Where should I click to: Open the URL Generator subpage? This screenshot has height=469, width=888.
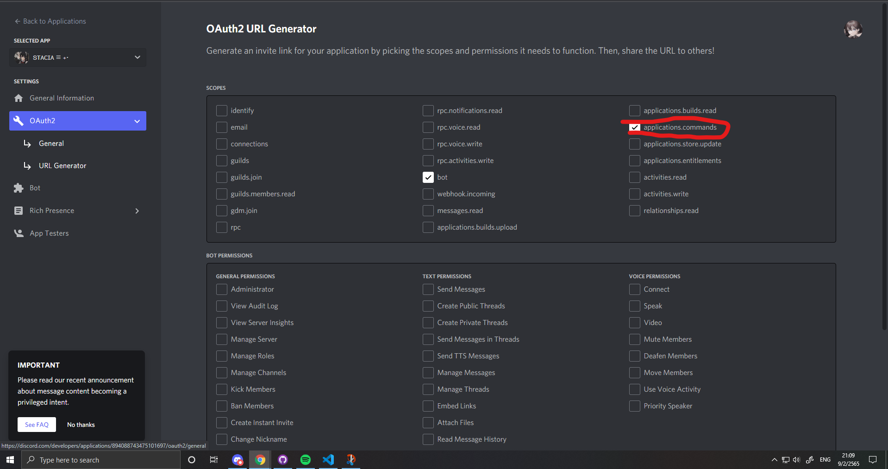(63, 166)
